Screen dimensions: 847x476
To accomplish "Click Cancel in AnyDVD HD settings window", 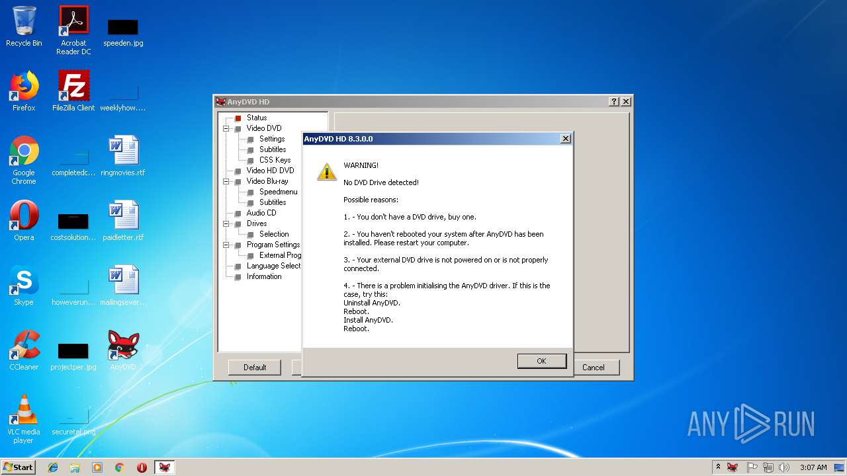I will (594, 368).
